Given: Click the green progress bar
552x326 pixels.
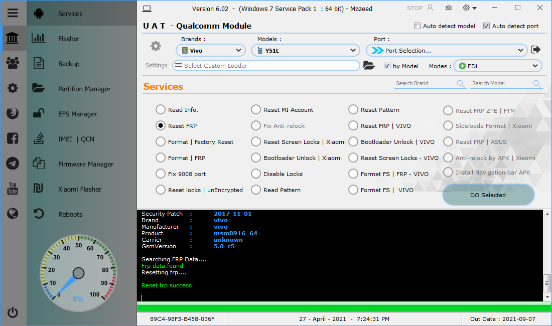Looking at the screenshot, I should click(344, 308).
